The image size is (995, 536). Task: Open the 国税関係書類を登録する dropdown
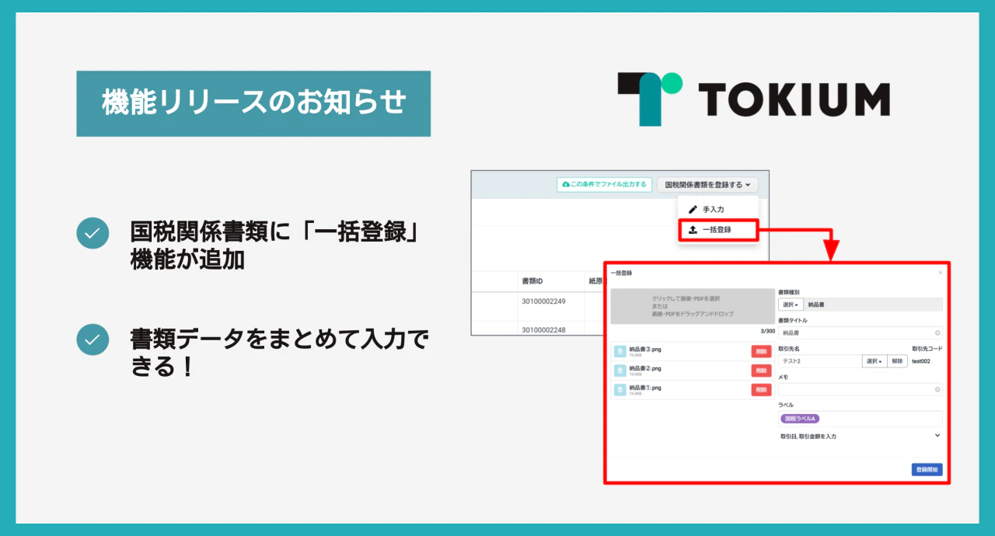707,185
